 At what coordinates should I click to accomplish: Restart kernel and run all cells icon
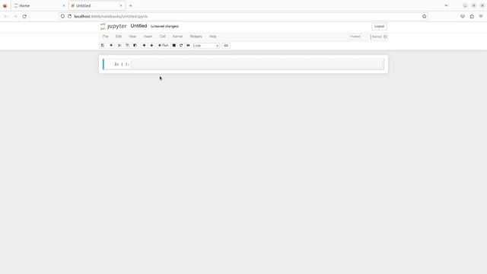[188, 46]
